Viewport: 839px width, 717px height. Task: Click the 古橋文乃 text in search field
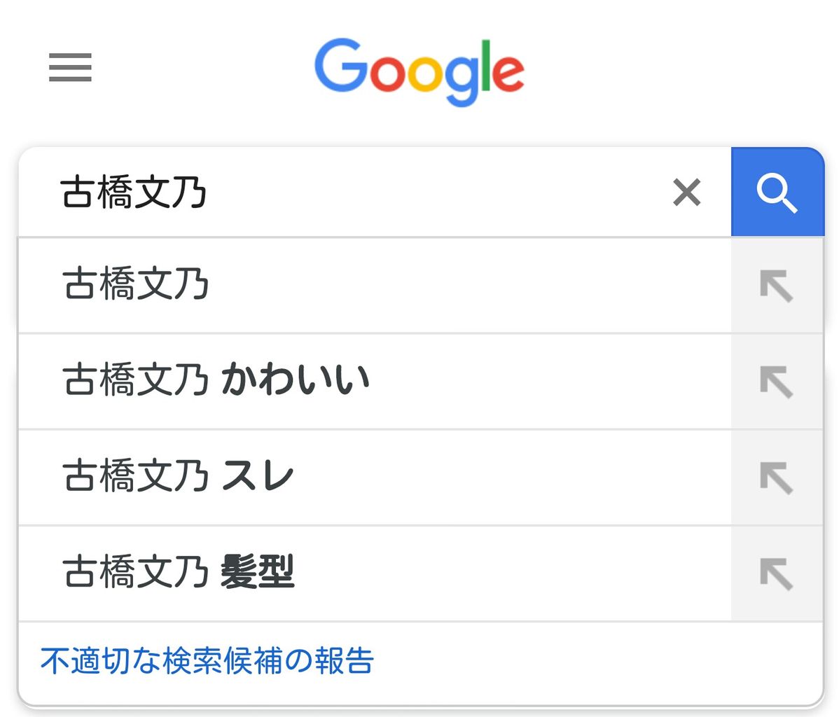[133, 193]
